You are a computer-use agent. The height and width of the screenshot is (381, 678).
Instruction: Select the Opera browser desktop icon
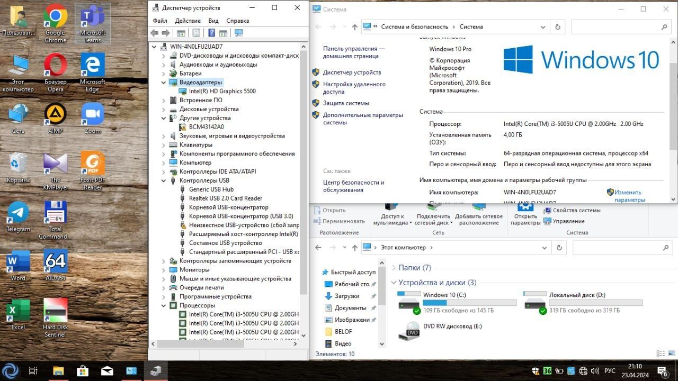[x=55, y=72]
